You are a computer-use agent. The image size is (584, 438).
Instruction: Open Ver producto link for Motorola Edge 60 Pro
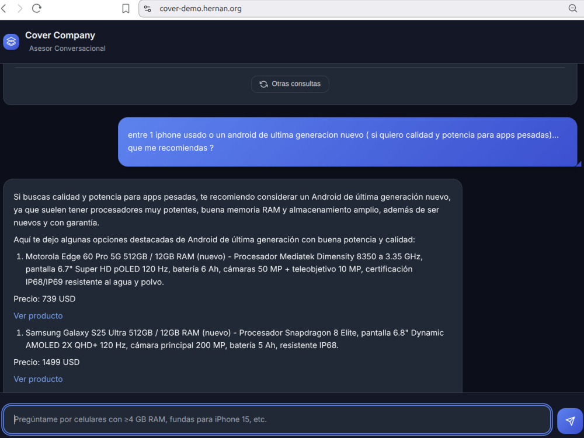pyautogui.click(x=38, y=316)
